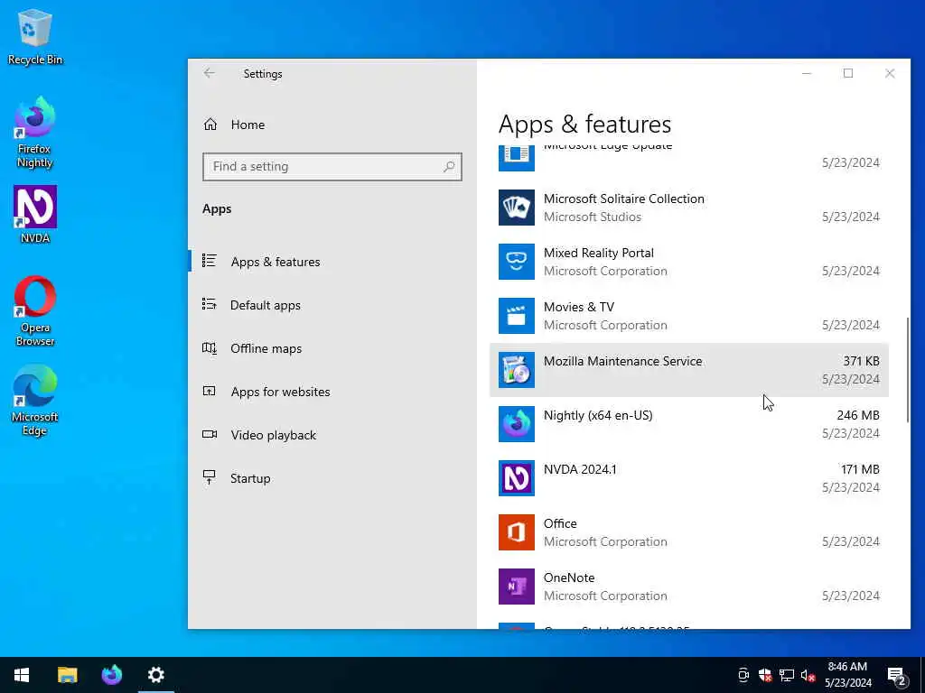925x693 pixels.
Task: Click the Microsoft Edge Update icon
Action: pyautogui.click(x=516, y=158)
